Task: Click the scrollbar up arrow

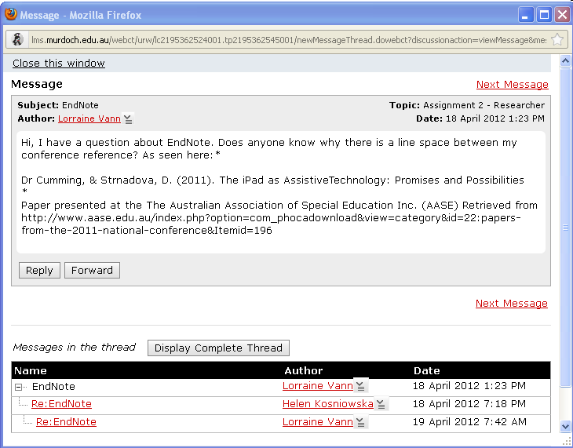Action: click(565, 60)
